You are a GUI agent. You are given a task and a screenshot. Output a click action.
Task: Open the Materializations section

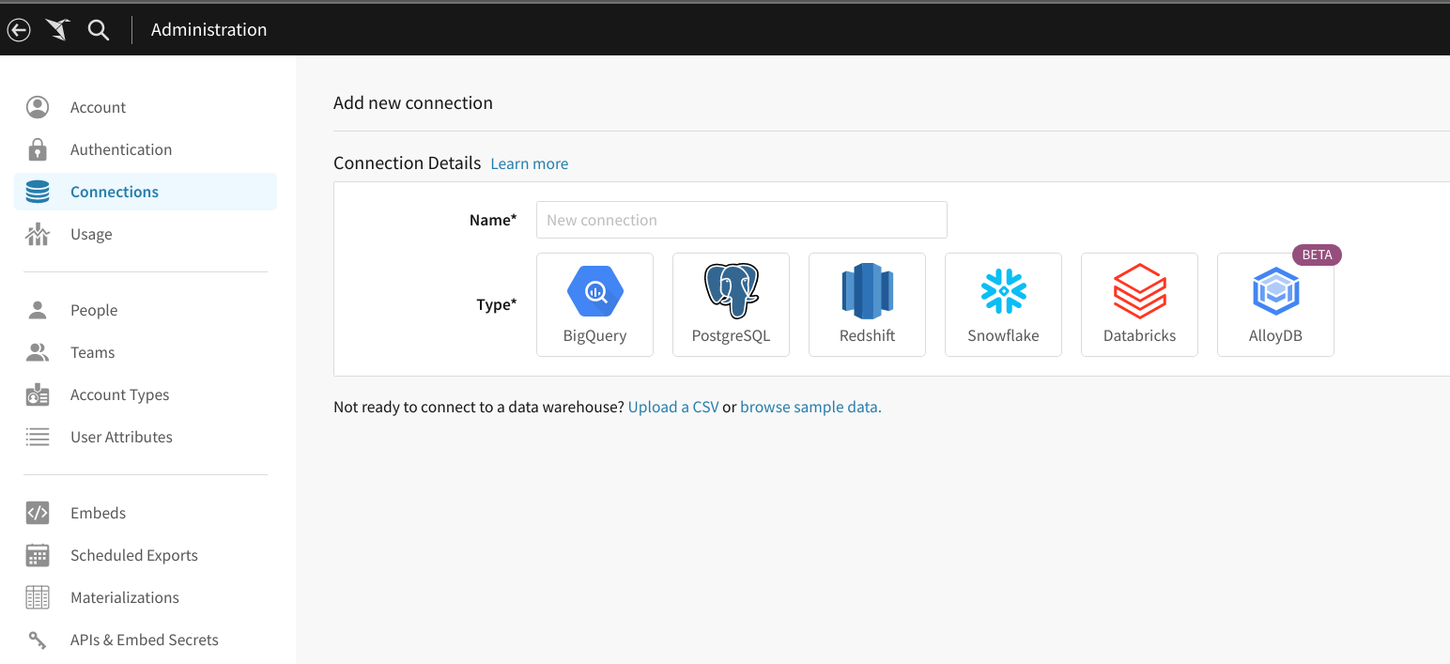[x=125, y=597]
